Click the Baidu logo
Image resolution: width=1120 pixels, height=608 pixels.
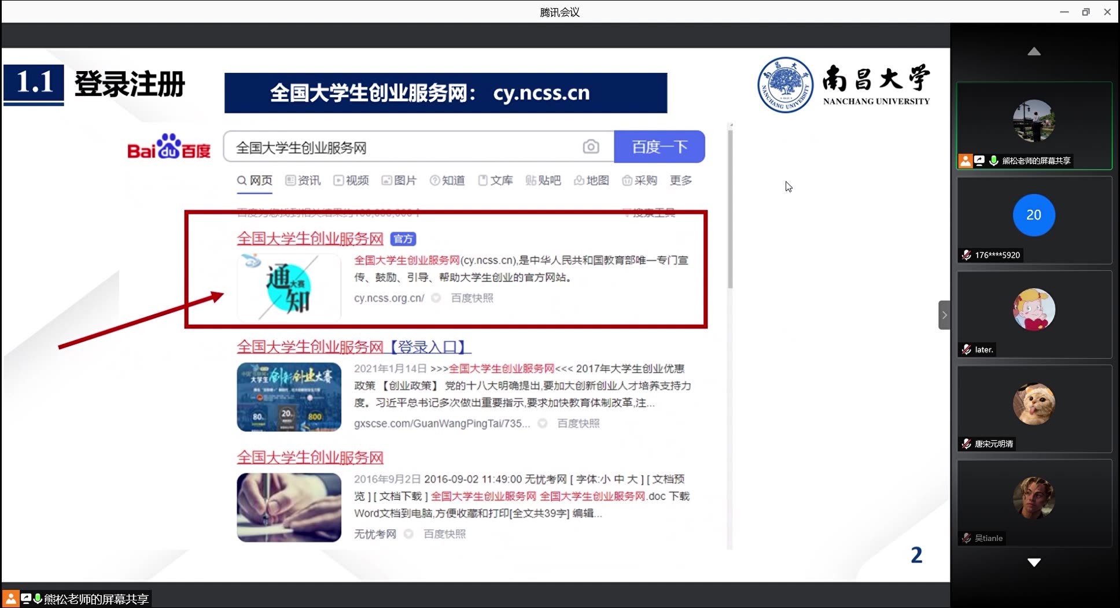[x=169, y=146]
